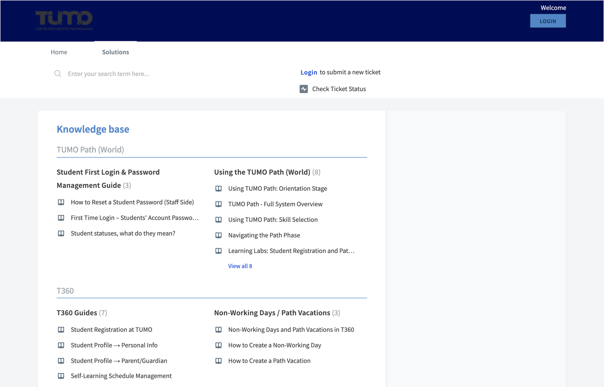Open Navigating the Path Phase article
604x387 pixels.
pos(264,235)
